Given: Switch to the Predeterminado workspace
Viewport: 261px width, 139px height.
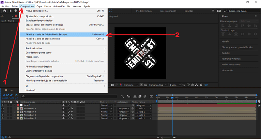Looking at the screenshot, I should (x=144, y=11).
